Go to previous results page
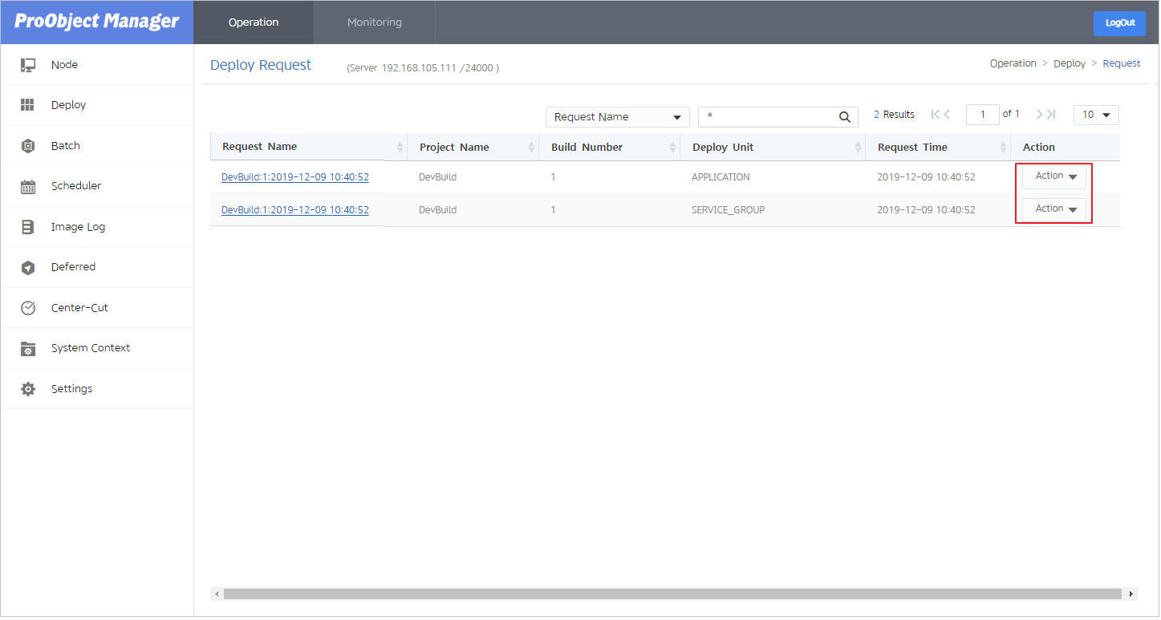 948,115
